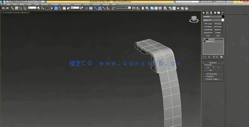
Task: Switch to the Utilities command panel tab
Action: [x=222, y=13]
